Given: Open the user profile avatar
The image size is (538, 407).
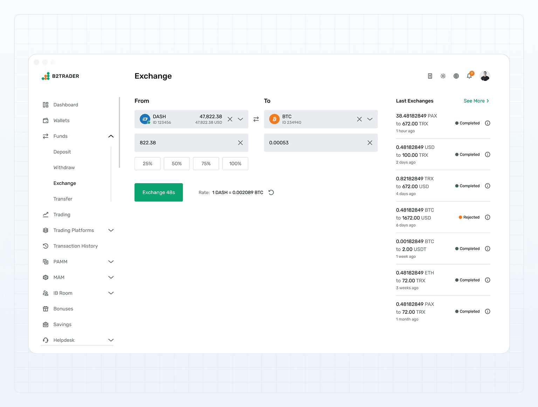Looking at the screenshot, I should point(485,76).
